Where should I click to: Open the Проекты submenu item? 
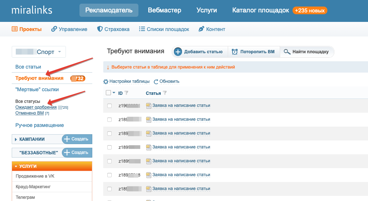[x=26, y=29]
